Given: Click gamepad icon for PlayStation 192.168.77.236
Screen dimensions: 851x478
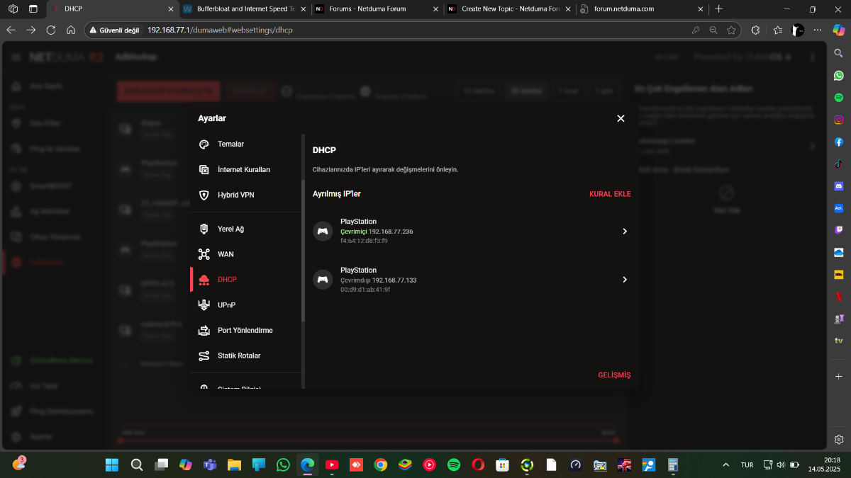Looking at the screenshot, I should coord(323,231).
